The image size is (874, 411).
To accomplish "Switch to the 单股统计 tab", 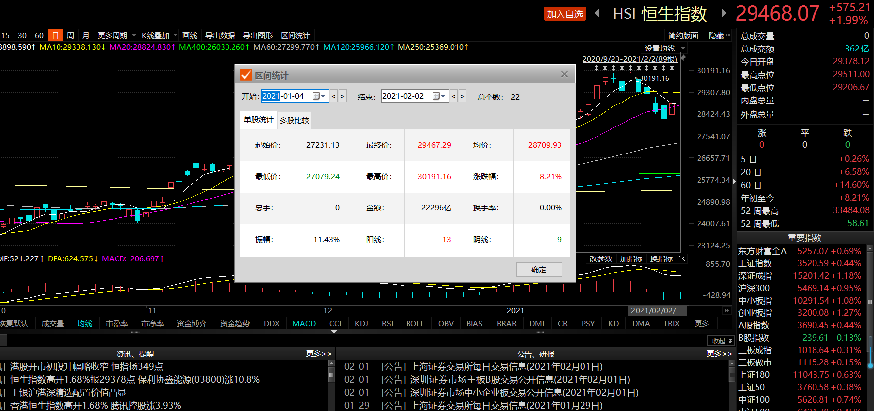I will [258, 120].
